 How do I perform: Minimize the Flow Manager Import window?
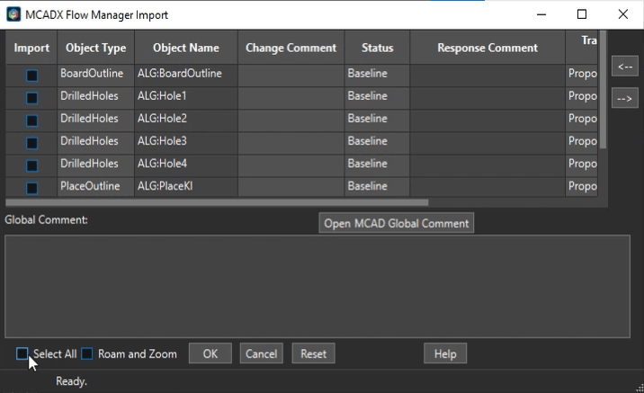541,14
